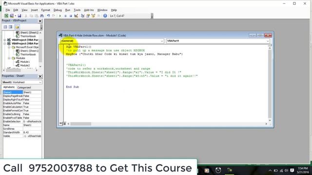Click the Insert UserForm toolbar icon

(12, 16)
